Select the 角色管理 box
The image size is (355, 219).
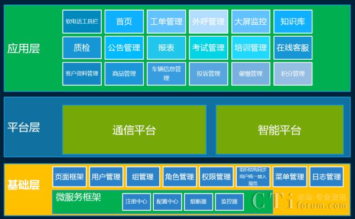[x=179, y=177]
